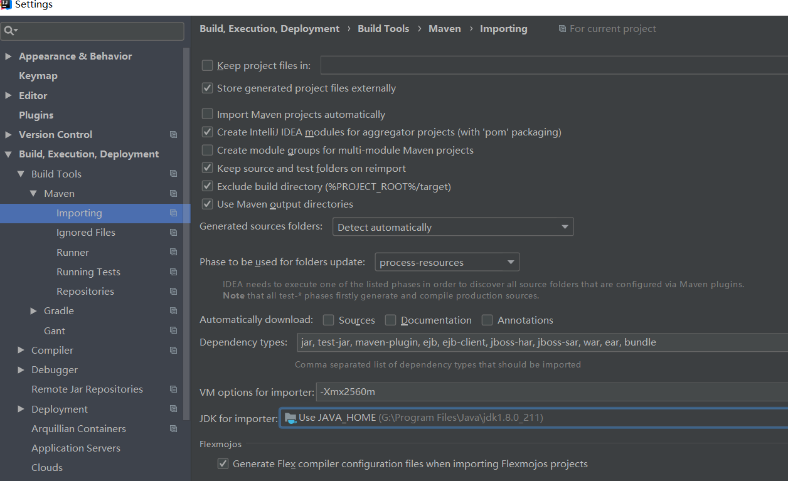Open Gant settings page
The image size is (788, 481).
click(x=55, y=330)
